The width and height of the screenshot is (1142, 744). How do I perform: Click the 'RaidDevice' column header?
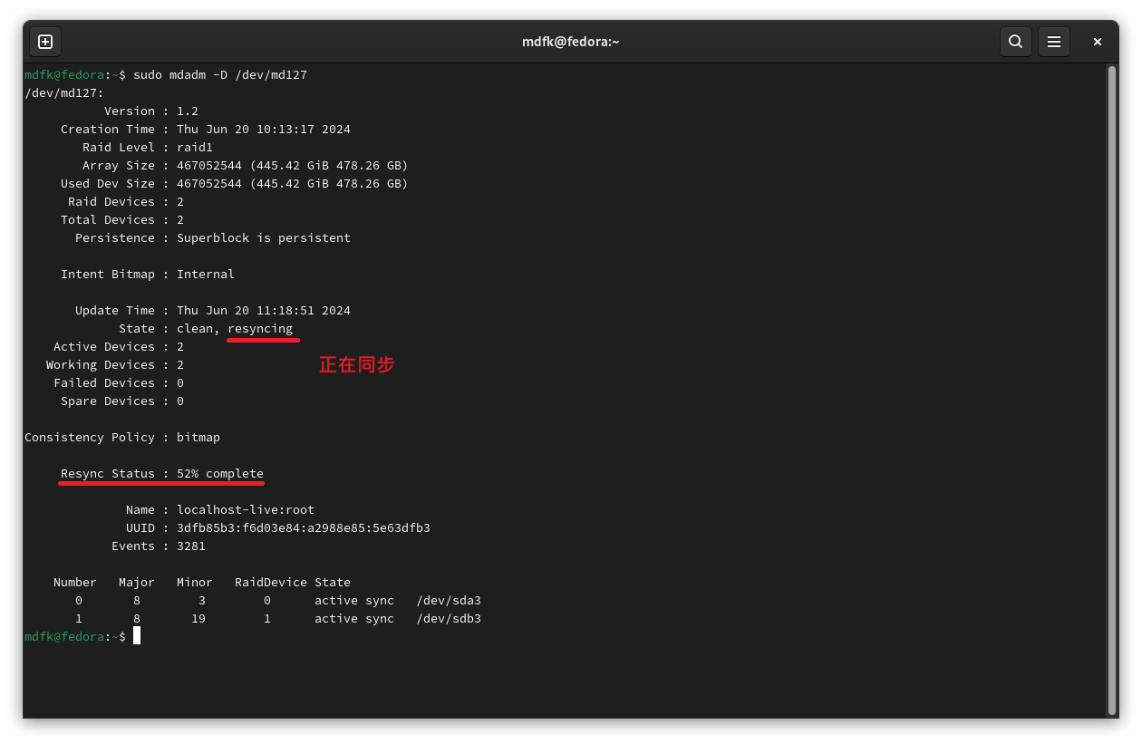271,582
